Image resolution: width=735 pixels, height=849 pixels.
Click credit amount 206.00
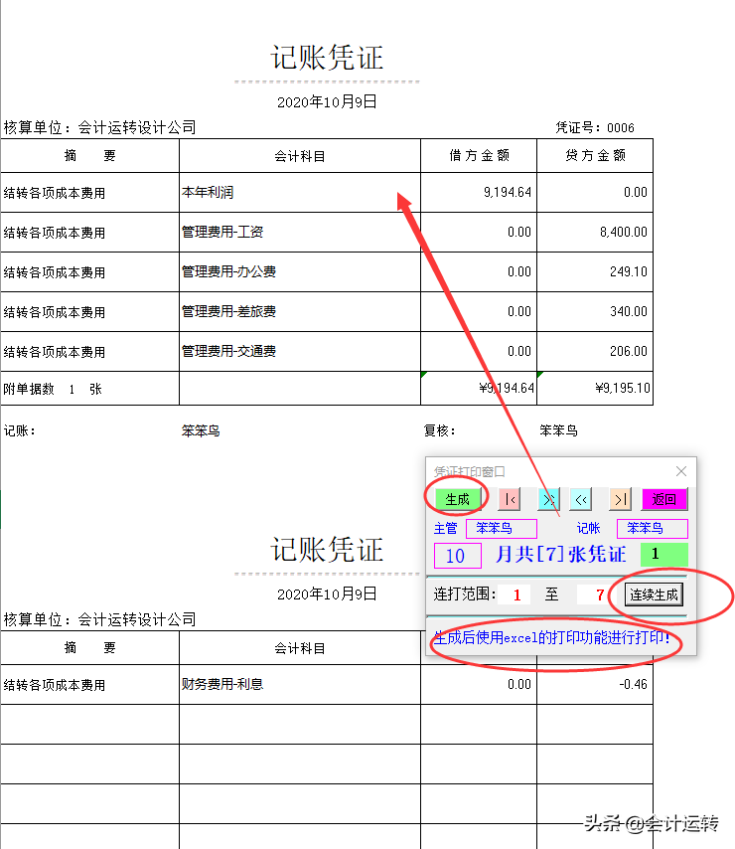click(595, 351)
